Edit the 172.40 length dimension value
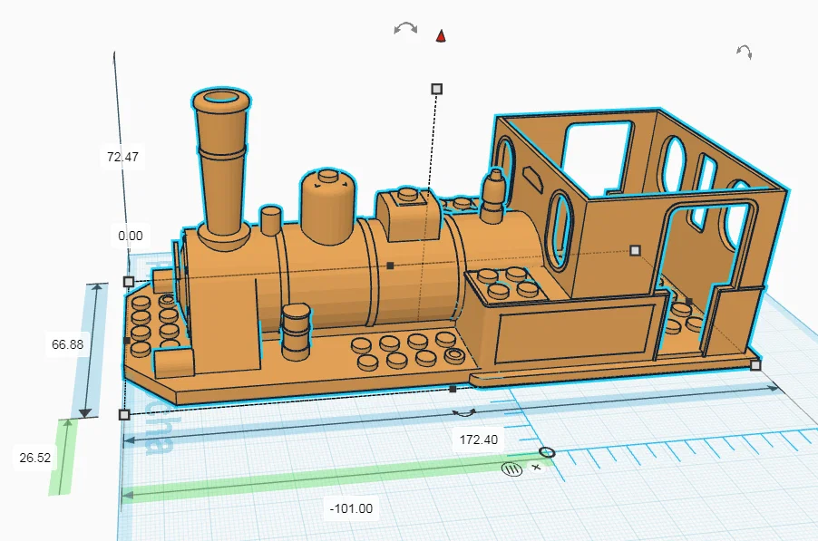Screen dimensions: 818x541 pos(478,439)
